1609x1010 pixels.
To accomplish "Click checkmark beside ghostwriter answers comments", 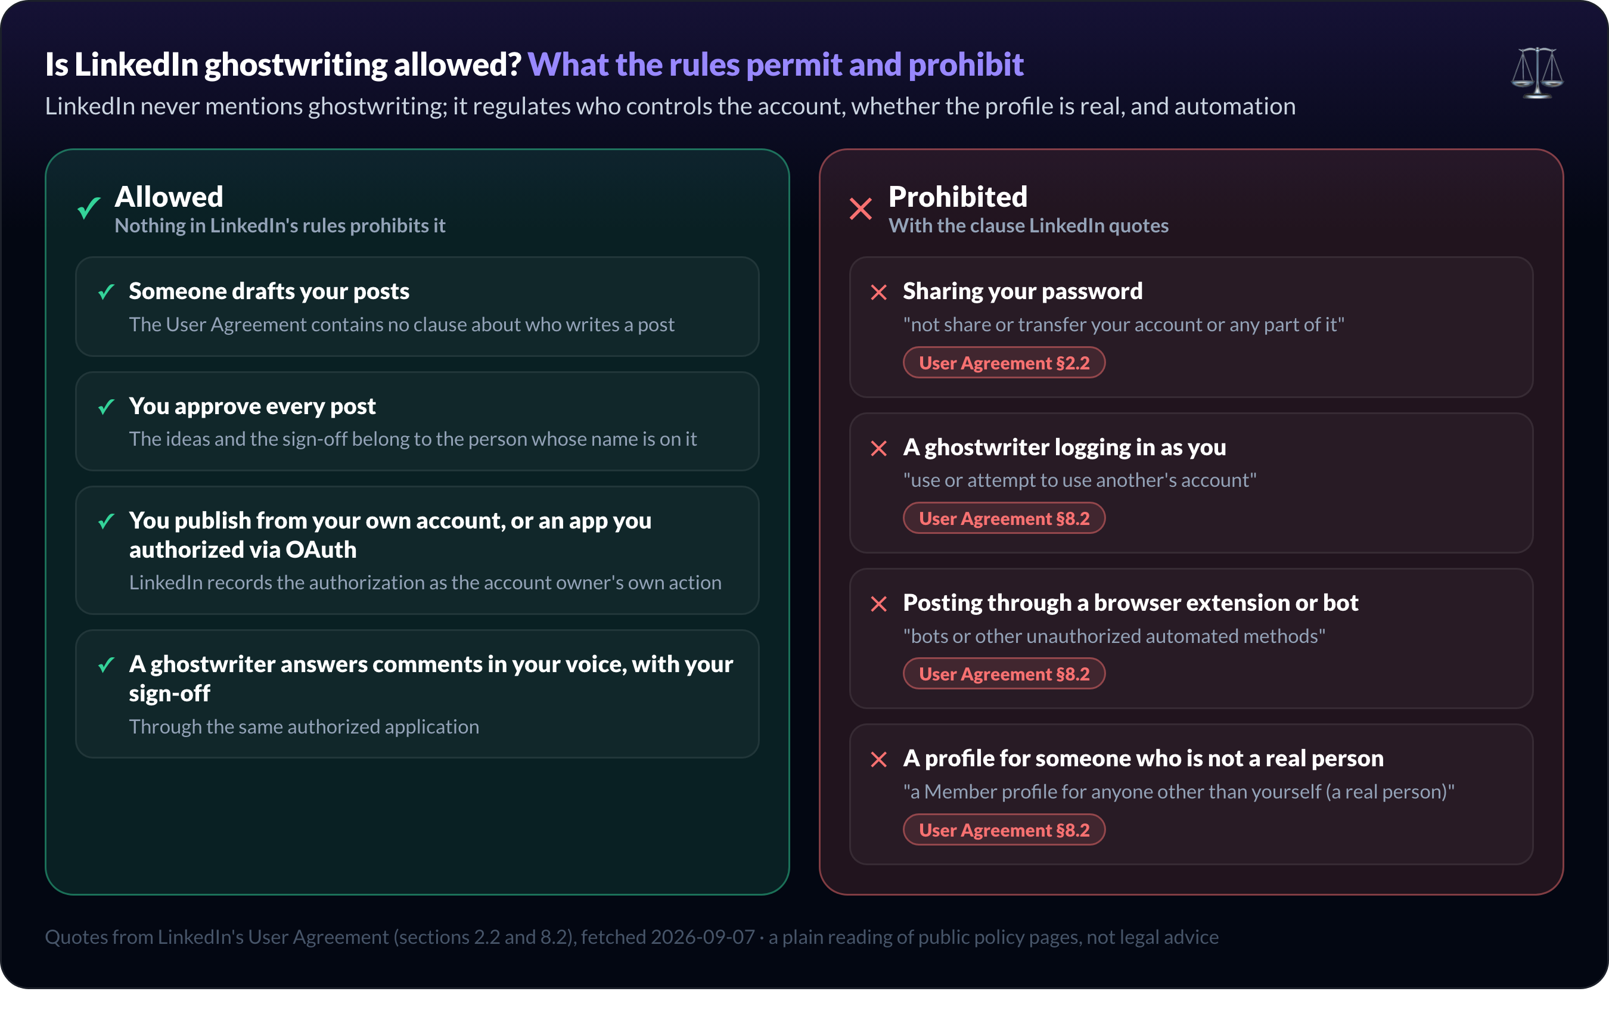I will [106, 664].
